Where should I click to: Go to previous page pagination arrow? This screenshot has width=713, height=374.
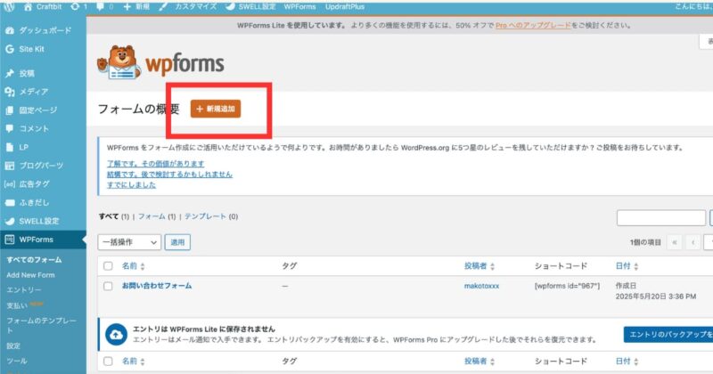point(693,242)
